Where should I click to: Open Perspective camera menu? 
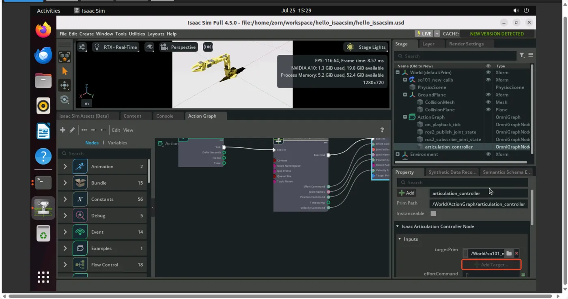tap(179, 47)
